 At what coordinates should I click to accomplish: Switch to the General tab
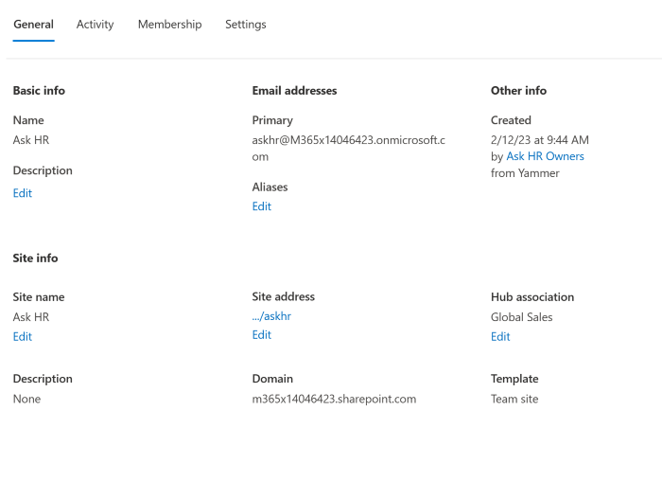click(33, 25)
